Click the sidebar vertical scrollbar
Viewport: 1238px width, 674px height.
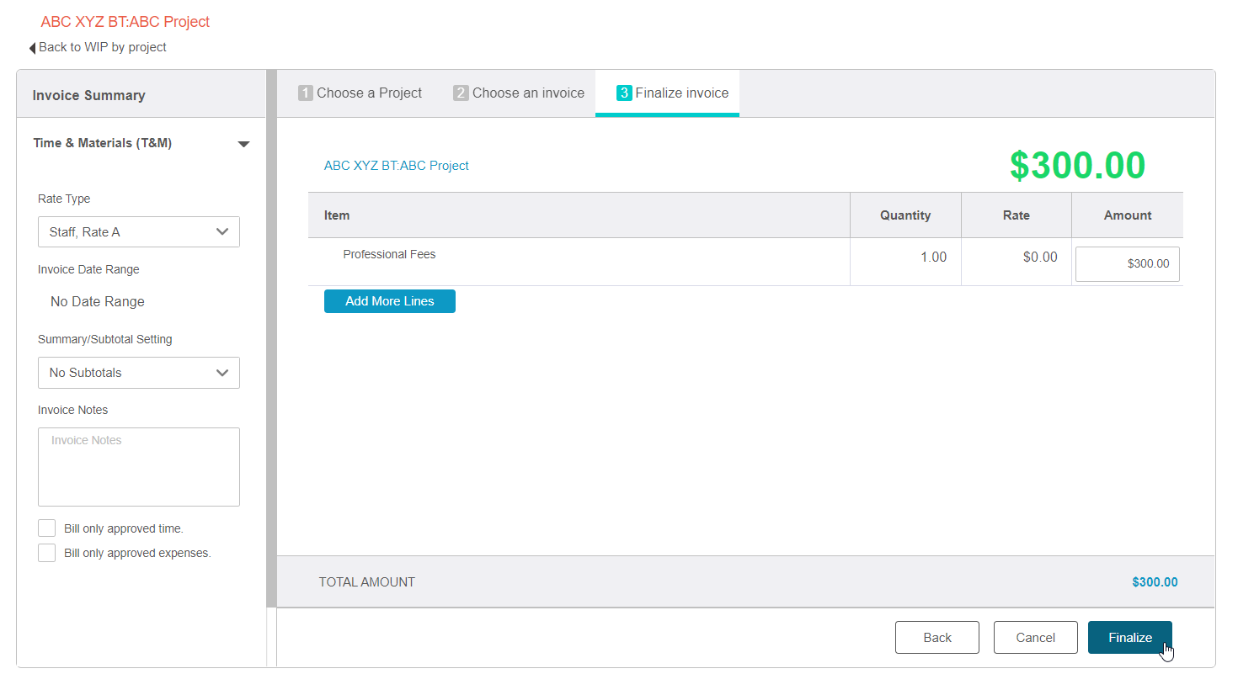point(271,338)
